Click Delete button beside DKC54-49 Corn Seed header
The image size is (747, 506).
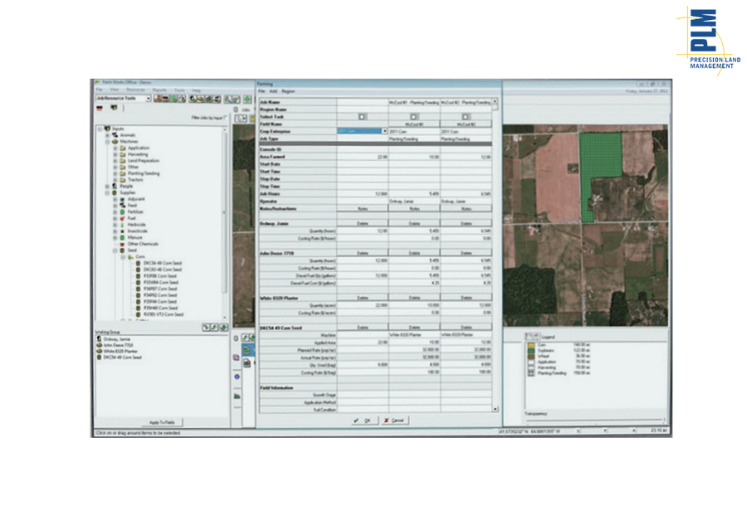point(363,328)
